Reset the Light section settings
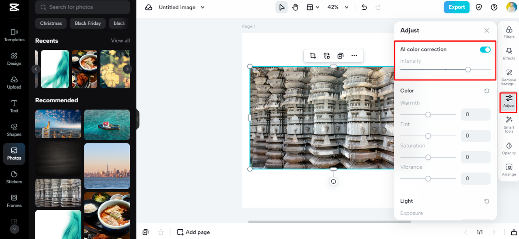 [487, 201]
